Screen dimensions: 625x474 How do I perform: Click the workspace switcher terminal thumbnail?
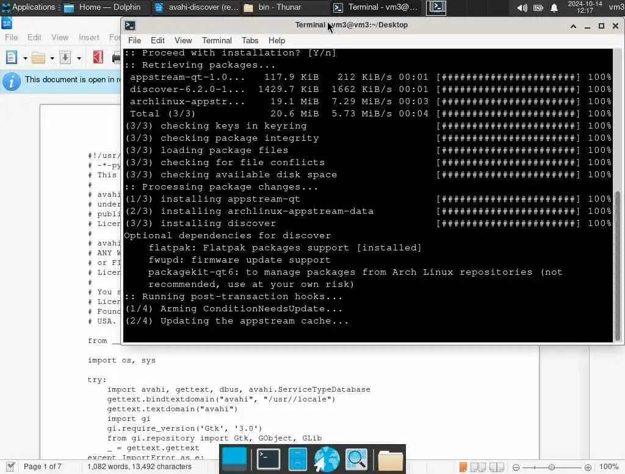coord(436,7)
